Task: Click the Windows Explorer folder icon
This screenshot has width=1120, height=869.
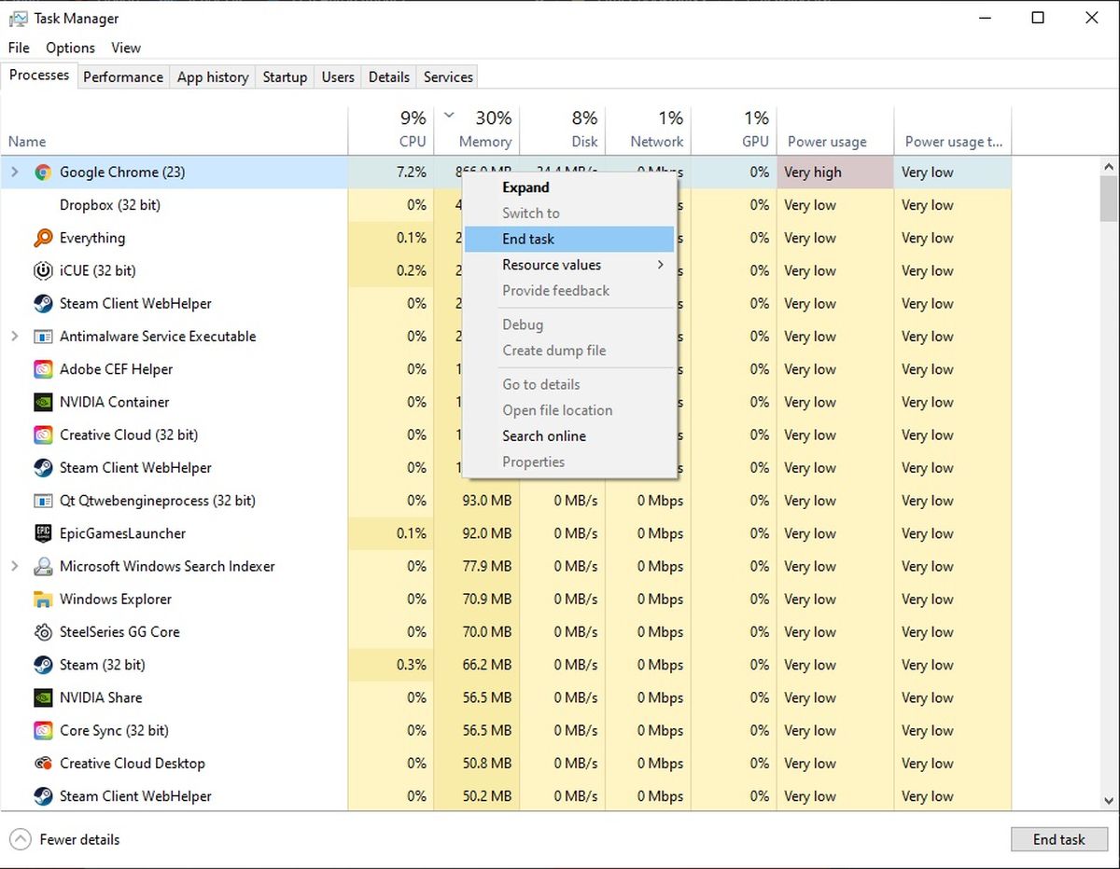Action: [x=43, y=600]
